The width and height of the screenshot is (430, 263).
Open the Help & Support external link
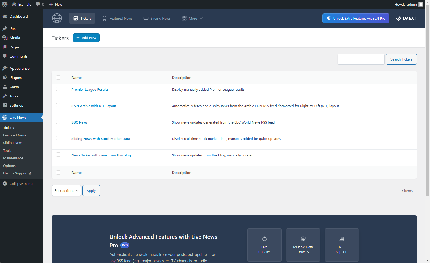[x=17, y=173]
